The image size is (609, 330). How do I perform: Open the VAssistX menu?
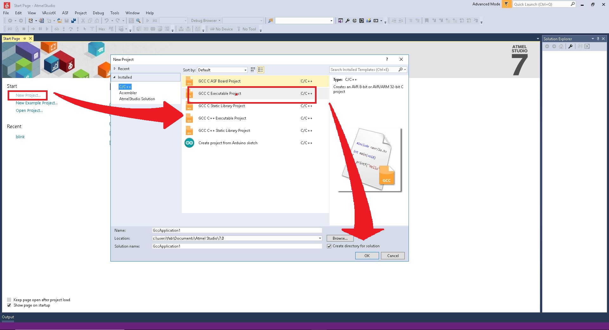click(x=49, y=13)
